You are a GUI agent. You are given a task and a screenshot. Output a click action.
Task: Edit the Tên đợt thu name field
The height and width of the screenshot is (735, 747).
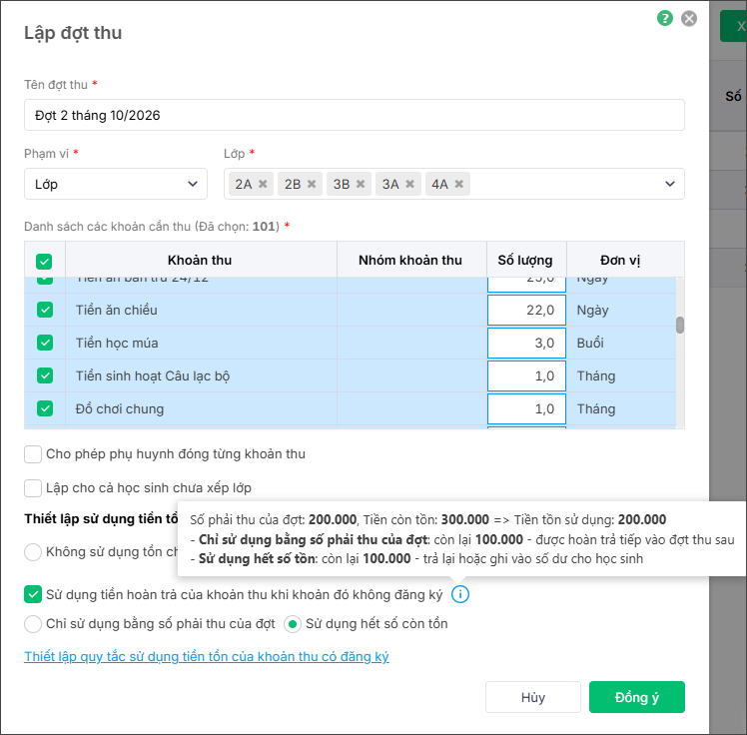tap(354, 115)
